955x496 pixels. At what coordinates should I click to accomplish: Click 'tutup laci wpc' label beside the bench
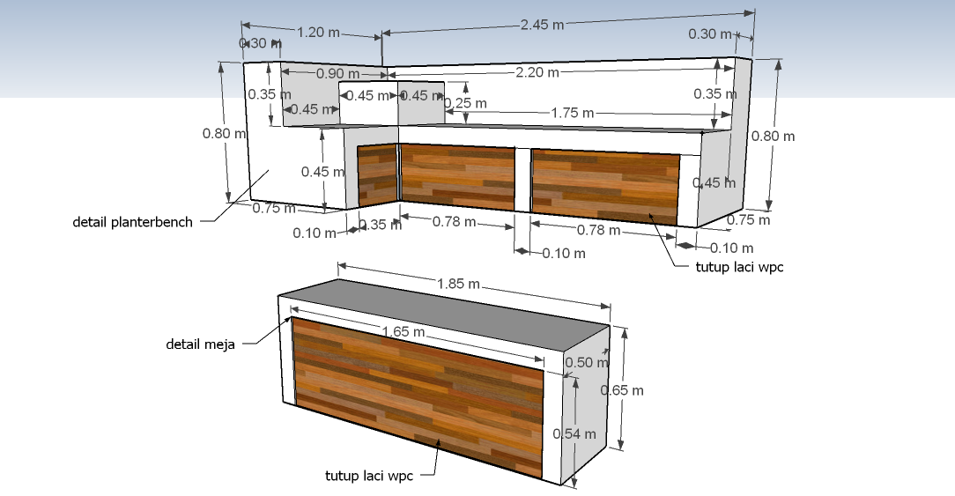point(739,267)
